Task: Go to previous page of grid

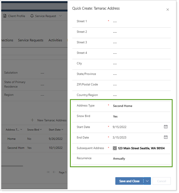Action: tap(54, 172)
